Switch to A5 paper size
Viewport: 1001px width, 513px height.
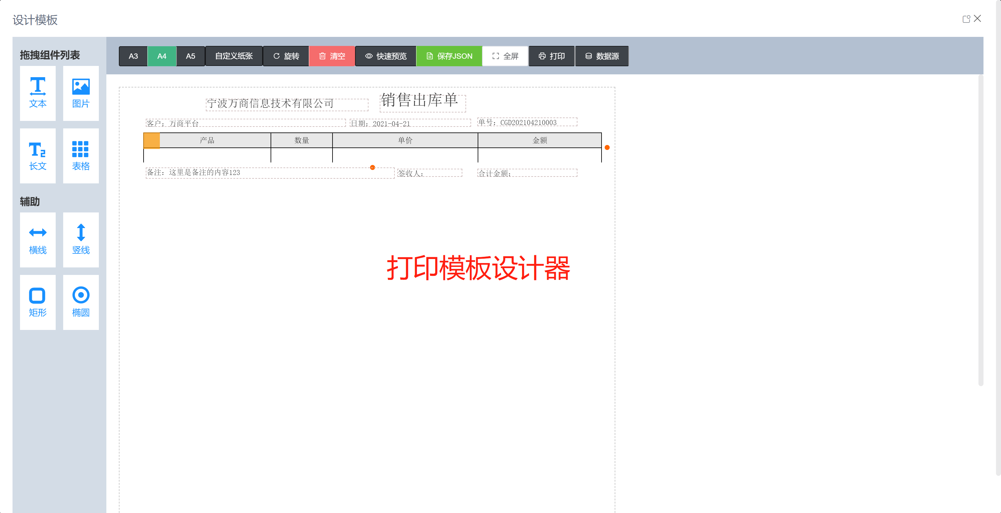pos(191,56)
